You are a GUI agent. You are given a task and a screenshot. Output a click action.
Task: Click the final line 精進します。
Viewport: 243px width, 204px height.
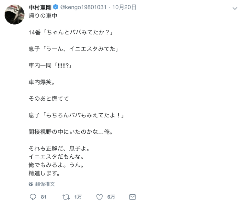click(44, 173)
